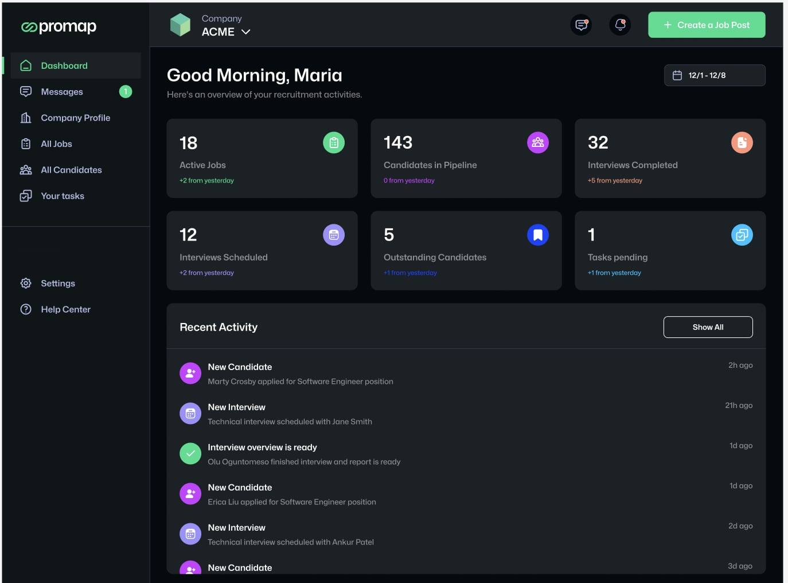
Task: Click the unread count badge next to Messages
Action: click(126, 91)
